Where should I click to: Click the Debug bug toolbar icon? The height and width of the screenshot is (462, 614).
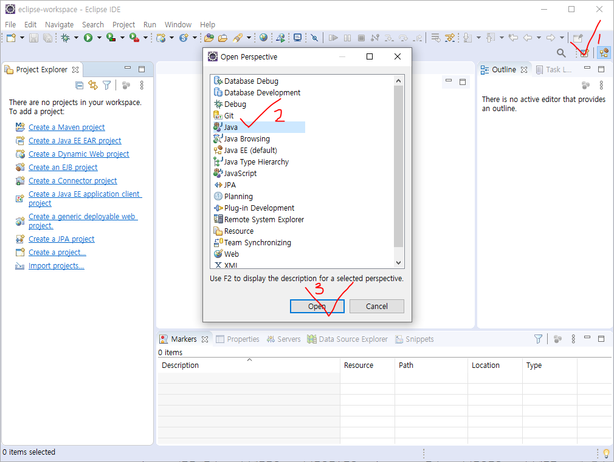66,38
